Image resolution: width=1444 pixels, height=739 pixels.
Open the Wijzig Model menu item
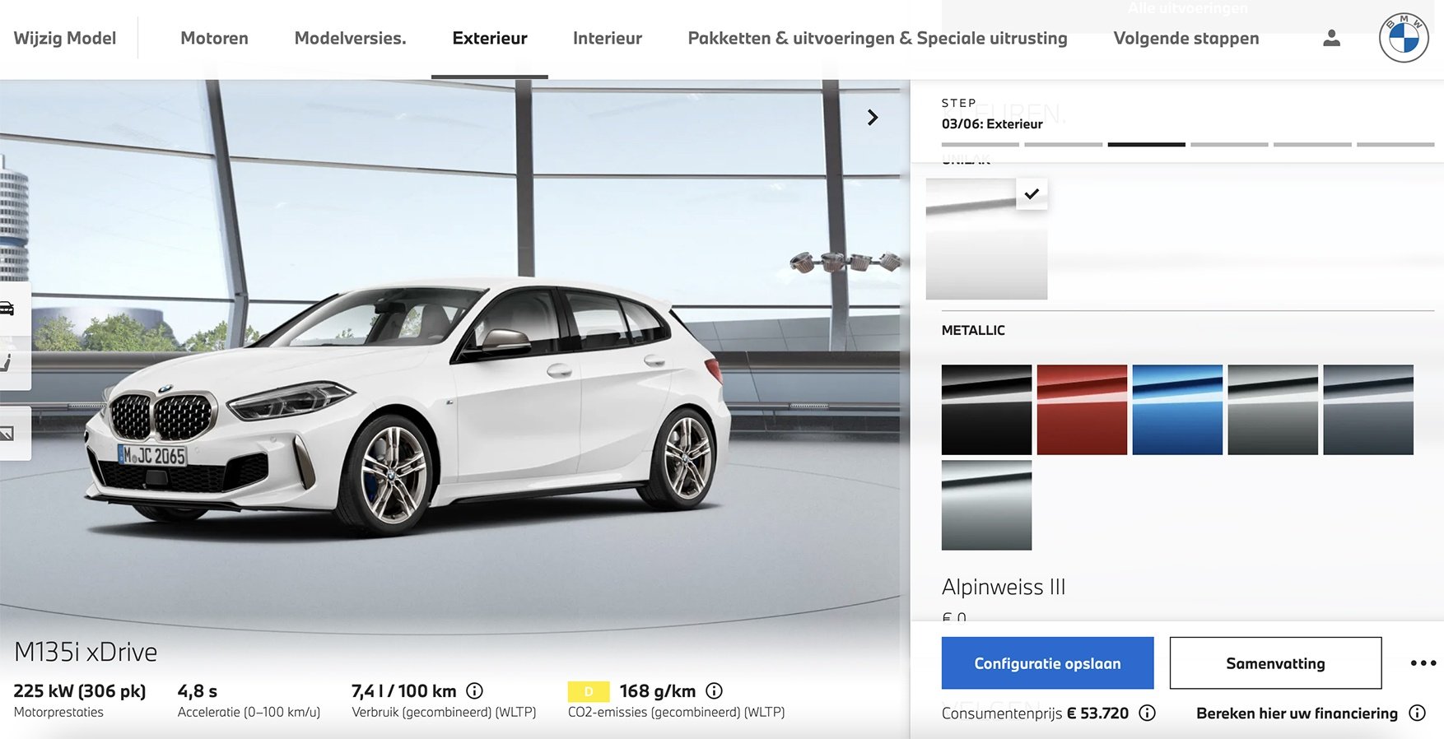point(65,38)
